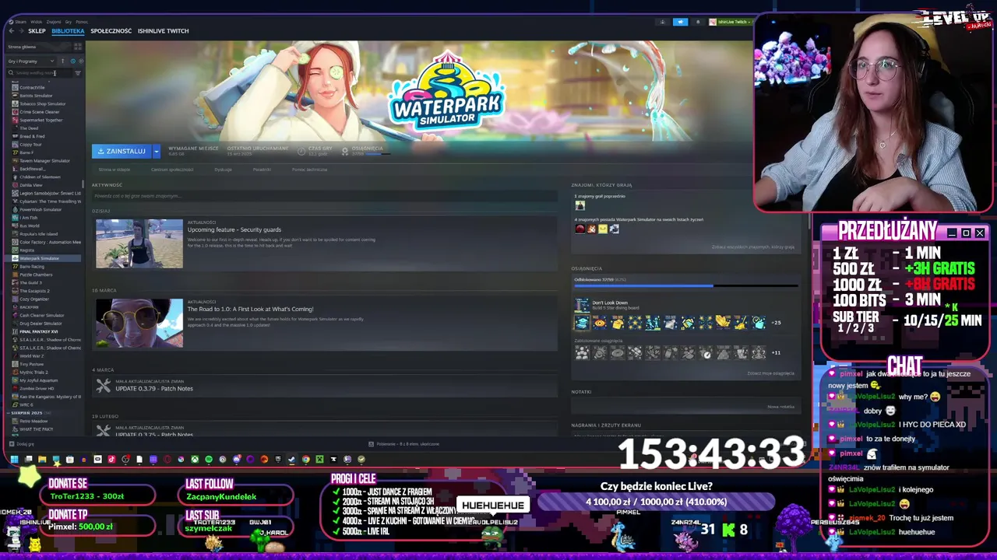997x560 pixels.
Task: Open the Widok menu
Action: pyautogui.click(x=36, y=22)
